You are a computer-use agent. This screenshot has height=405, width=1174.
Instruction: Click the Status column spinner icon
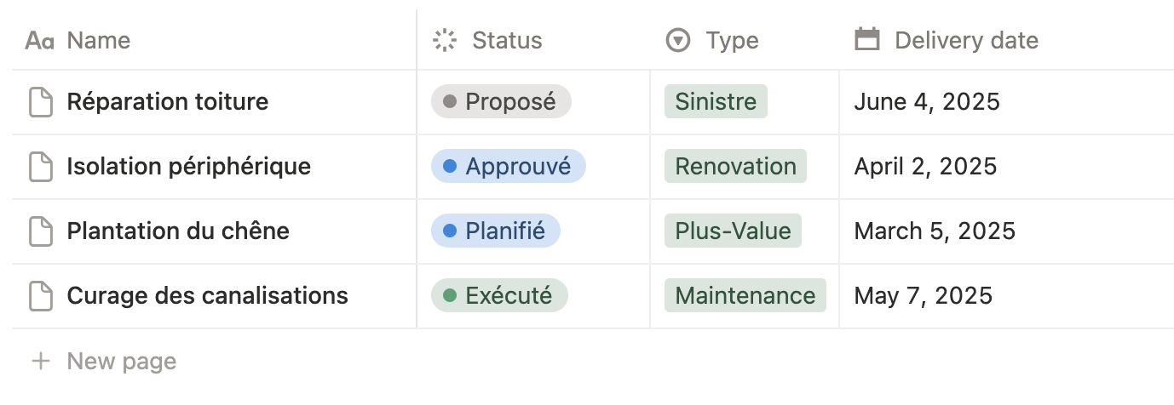pos(446,40)
